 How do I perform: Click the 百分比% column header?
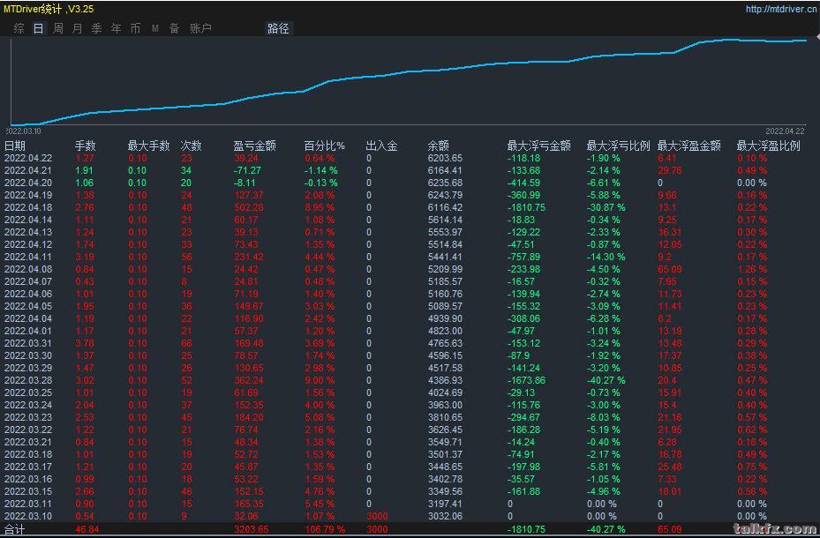324,146
